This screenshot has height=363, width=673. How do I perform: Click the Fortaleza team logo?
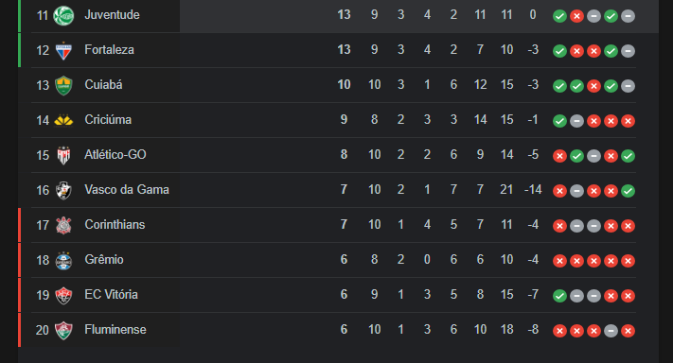tap(63, 50)
